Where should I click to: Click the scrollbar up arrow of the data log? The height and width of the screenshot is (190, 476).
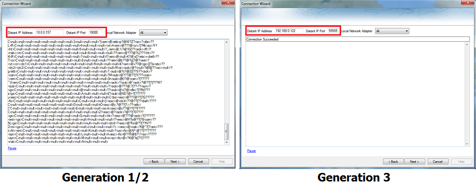[x=226, y=42]
